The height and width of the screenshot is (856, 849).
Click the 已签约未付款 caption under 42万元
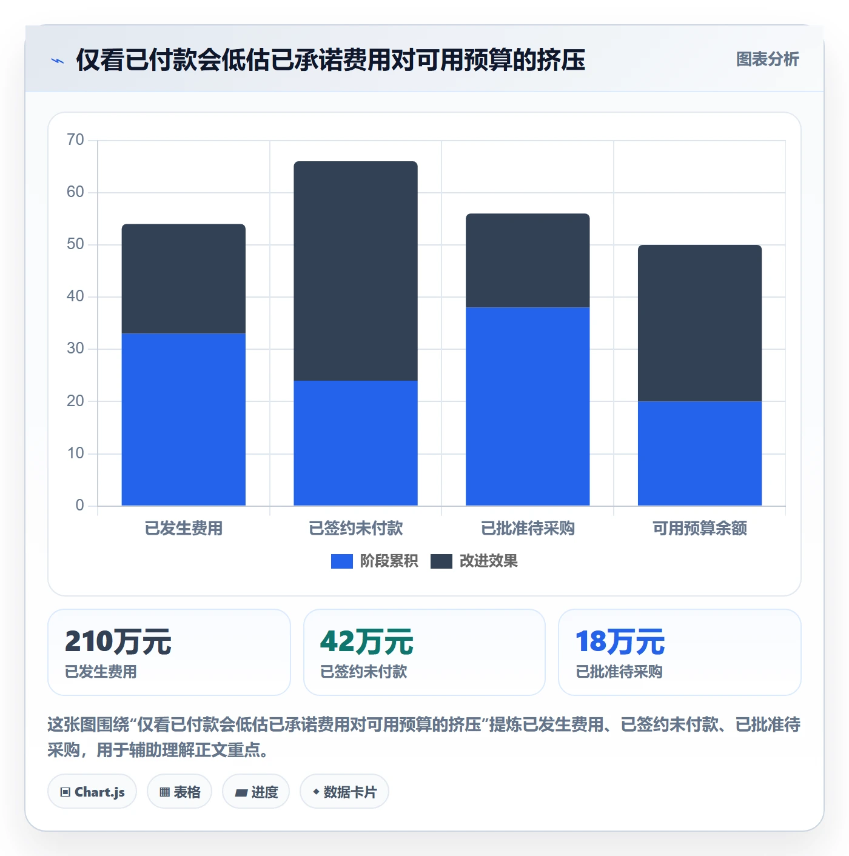coord(364,672)
